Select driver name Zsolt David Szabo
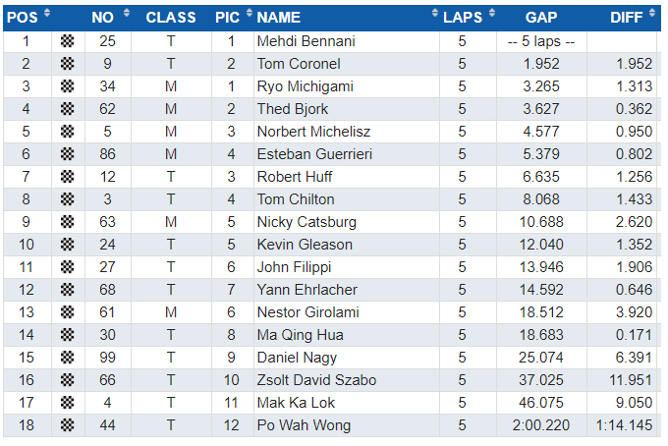 316,380
